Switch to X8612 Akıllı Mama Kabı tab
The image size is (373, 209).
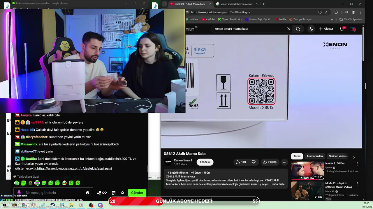[191, 4]
